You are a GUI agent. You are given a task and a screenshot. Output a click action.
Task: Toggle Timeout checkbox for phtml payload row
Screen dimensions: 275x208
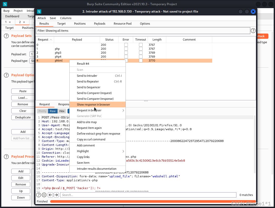[141, 61]
